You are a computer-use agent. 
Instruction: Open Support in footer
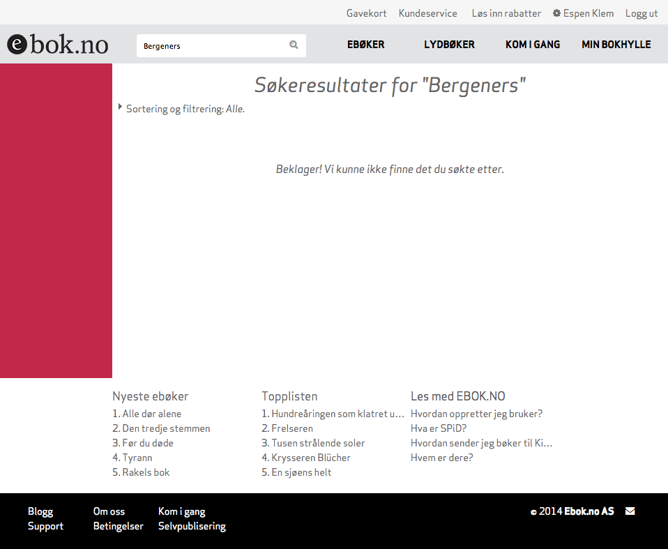45,526
